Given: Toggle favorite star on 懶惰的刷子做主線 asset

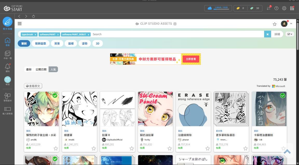Looking at the screenshot, I should [56, 148].
